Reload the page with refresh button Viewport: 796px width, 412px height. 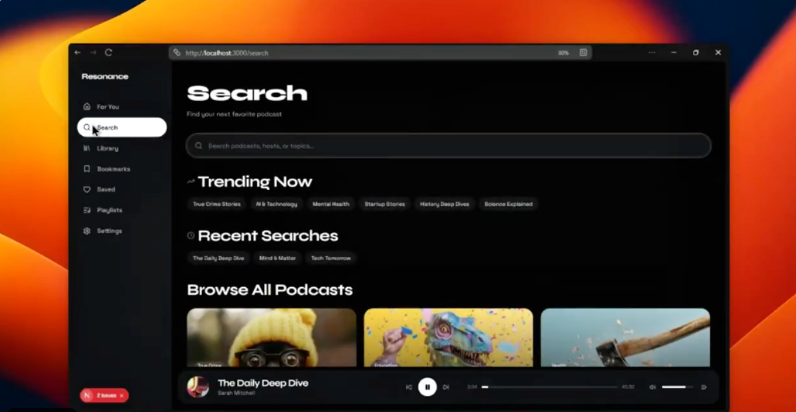tap(109, 52)
